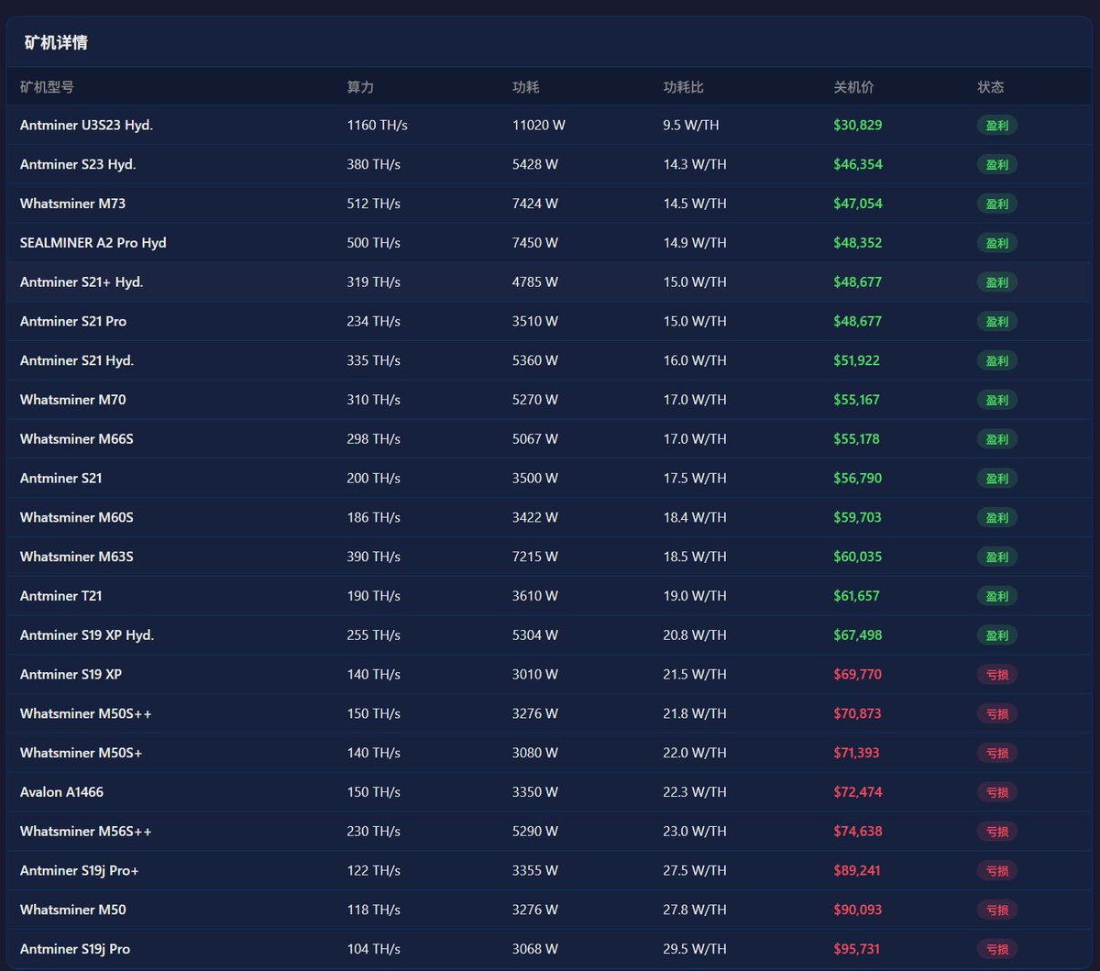1100x971 pixels.
Task: Click the 功耗 column header
Action: click(525, 87)
